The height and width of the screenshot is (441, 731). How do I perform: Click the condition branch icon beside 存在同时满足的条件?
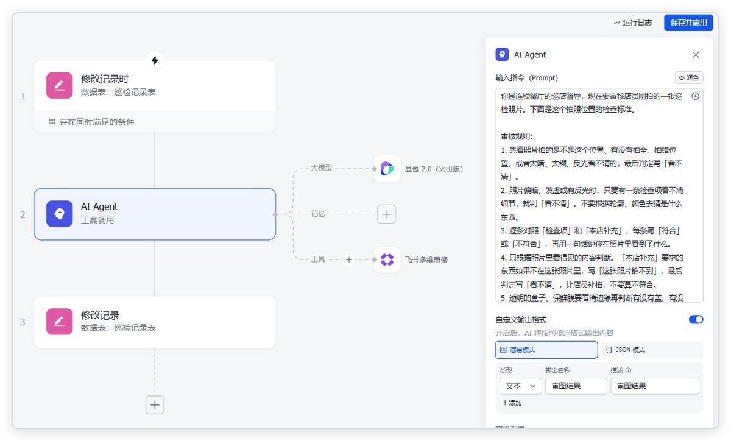point(52,122)
